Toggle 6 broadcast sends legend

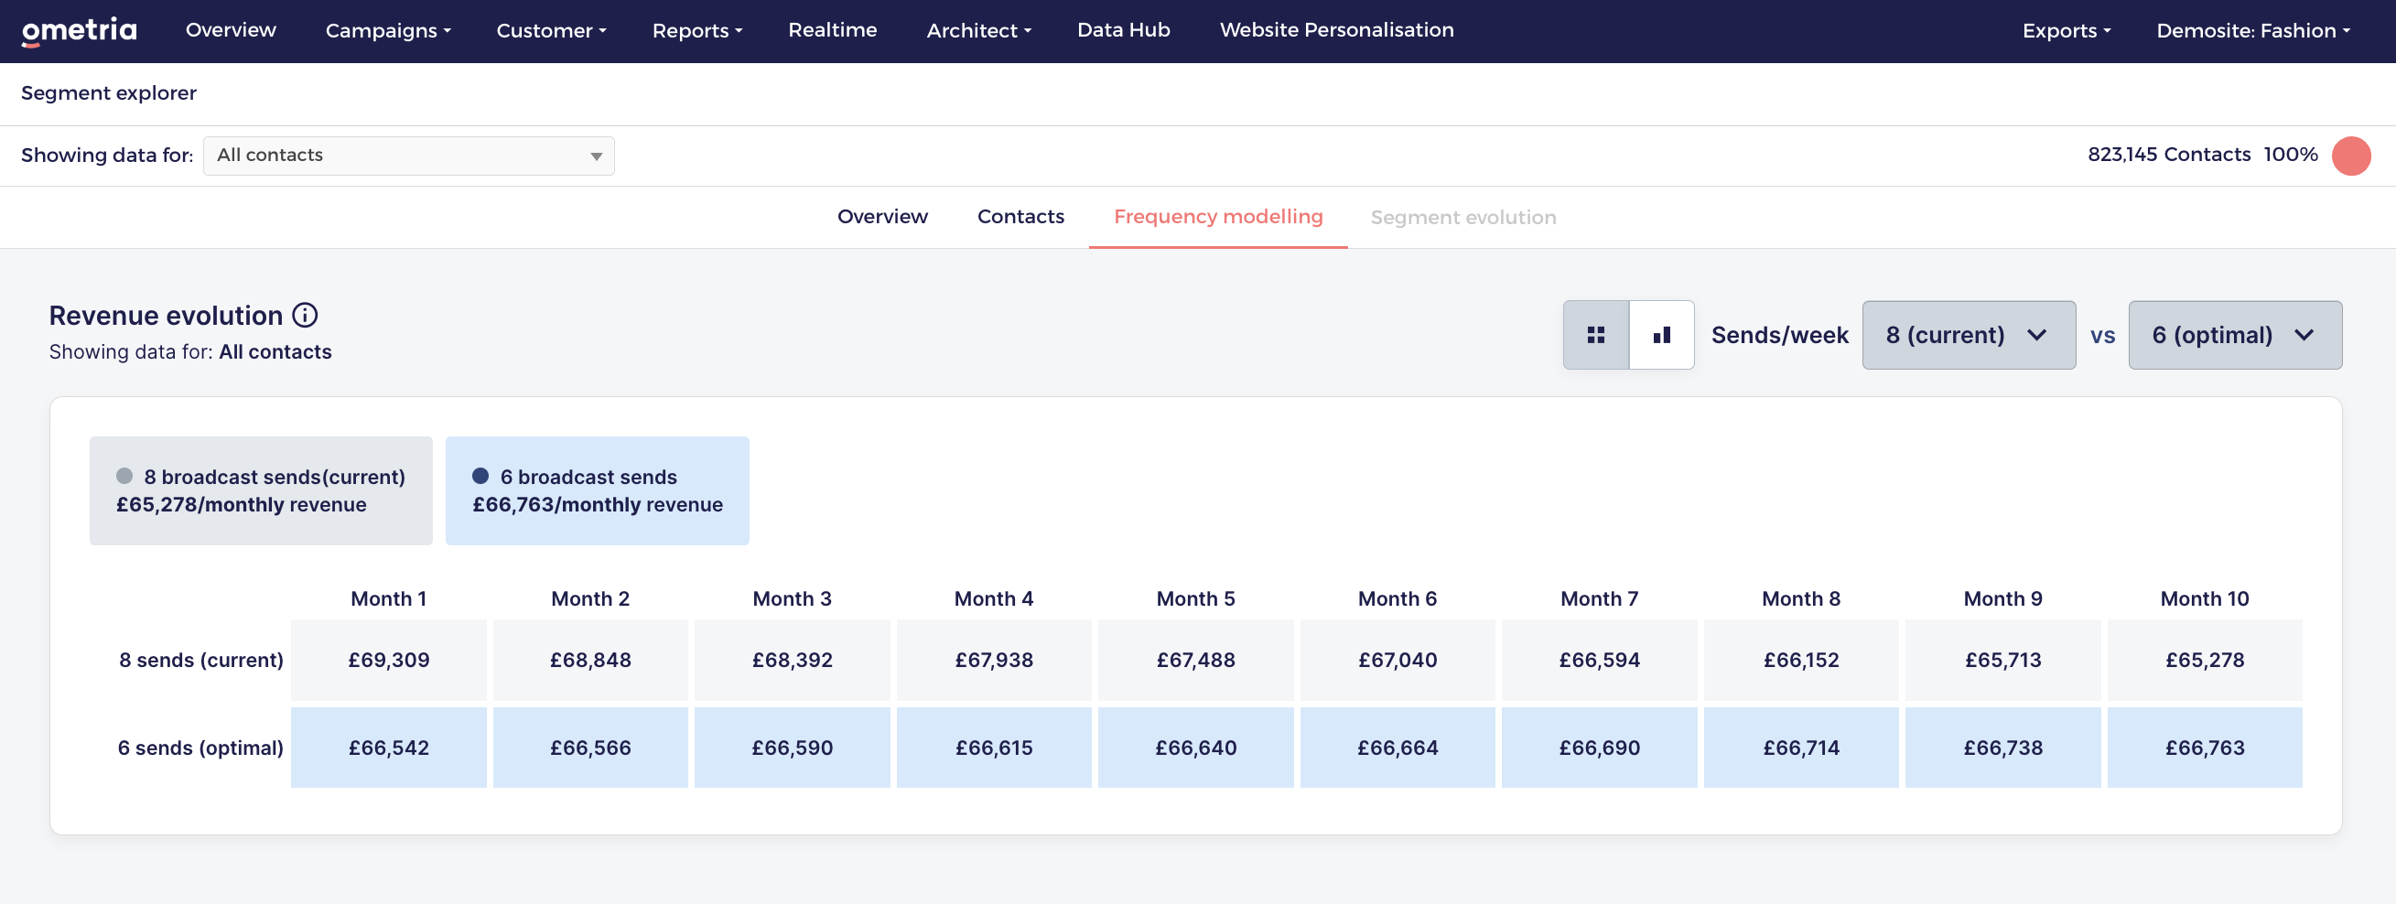(597, 491)
